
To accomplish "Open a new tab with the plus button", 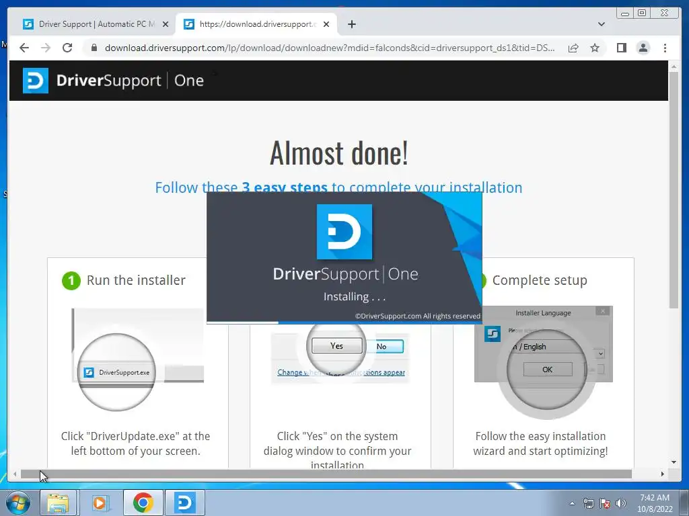I will coord(351,24).
